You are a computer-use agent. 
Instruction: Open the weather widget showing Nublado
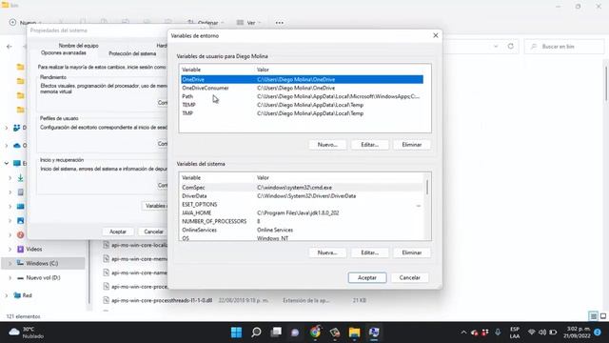[27, 333]
